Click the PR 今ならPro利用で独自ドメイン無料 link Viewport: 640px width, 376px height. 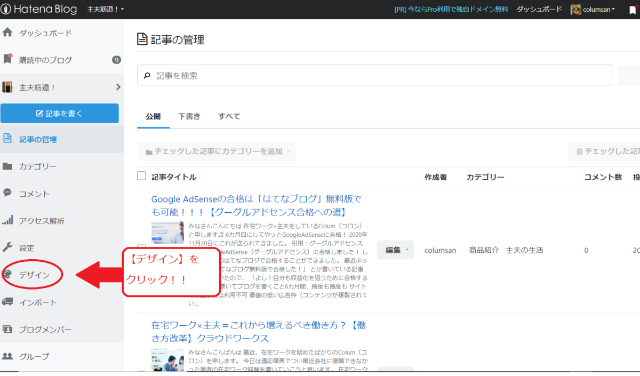[451, 10]
